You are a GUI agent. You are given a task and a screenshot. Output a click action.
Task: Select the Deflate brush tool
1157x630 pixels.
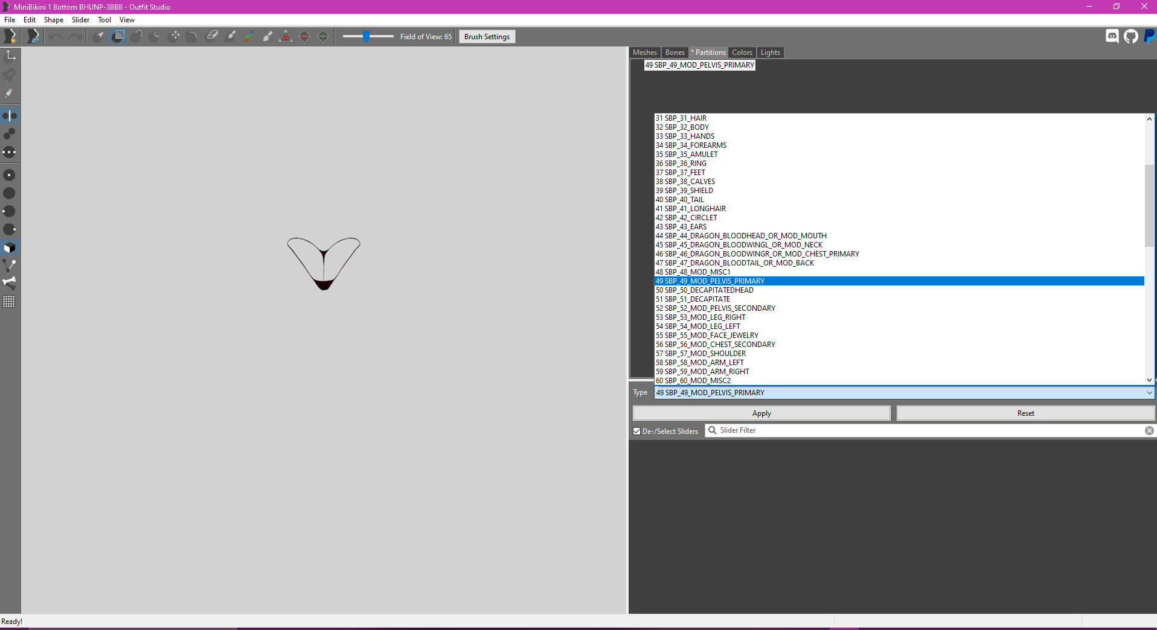pos(155,36)
